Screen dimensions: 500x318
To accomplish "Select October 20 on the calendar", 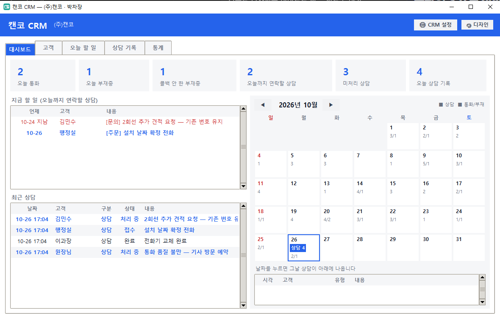I will click(337, 219).
